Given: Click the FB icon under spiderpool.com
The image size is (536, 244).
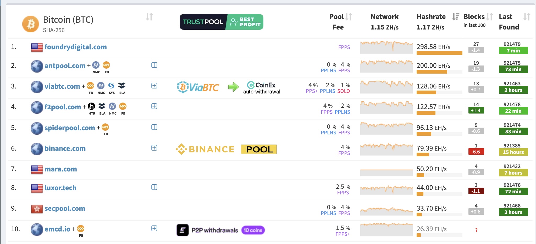Looking at the screenshot, I should click(x=106, y=128).
